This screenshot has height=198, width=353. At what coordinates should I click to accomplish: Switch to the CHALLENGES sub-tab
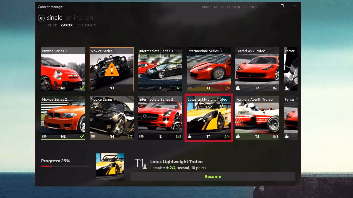pyautogui.click(x=87, y=25)
